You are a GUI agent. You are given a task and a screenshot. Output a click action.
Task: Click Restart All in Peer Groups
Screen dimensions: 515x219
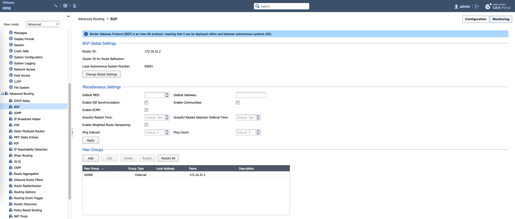coord(168,158)
